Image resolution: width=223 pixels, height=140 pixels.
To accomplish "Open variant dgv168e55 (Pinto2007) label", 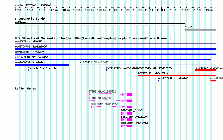I will 31,52.
